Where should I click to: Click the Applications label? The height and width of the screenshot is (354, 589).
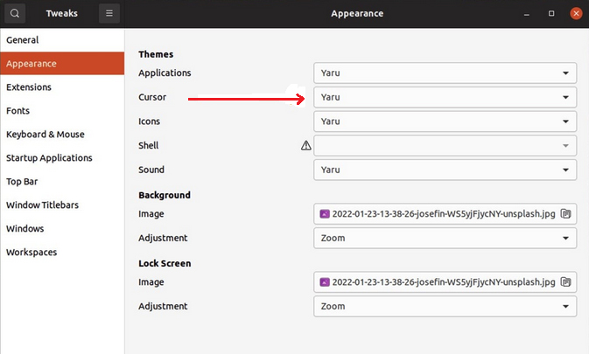(x=165, y=73)
